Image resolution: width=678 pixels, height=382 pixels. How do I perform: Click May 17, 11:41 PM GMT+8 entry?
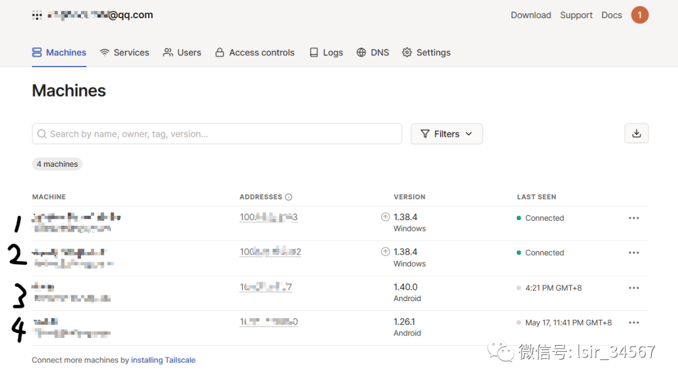click(x=569, y=323)
